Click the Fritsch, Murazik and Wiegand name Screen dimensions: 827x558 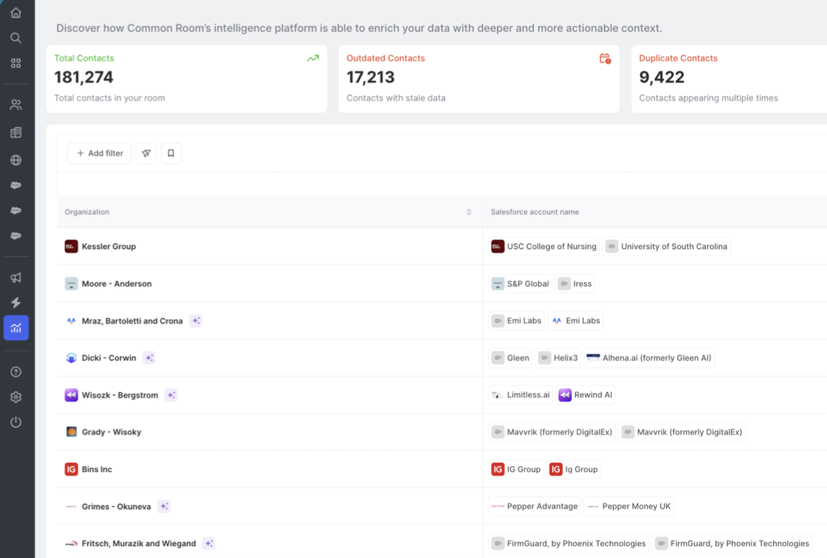point(139,544)
